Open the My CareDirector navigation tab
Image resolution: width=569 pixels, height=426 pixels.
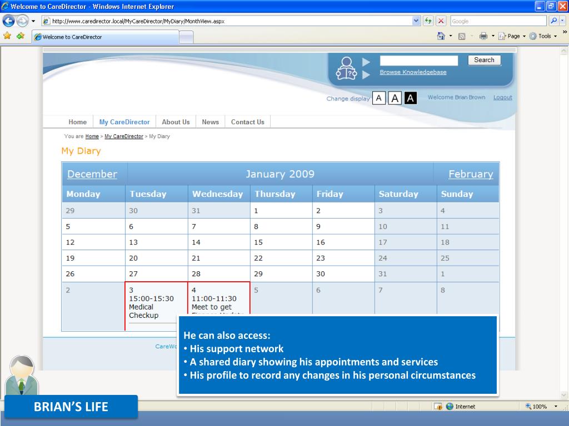(x=124, y=122)
